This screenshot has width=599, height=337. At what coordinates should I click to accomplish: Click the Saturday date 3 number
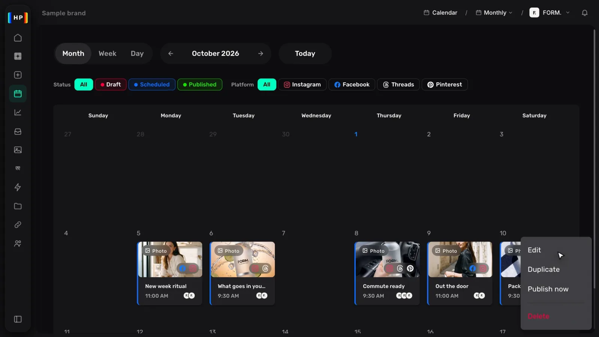coord(501,134)
